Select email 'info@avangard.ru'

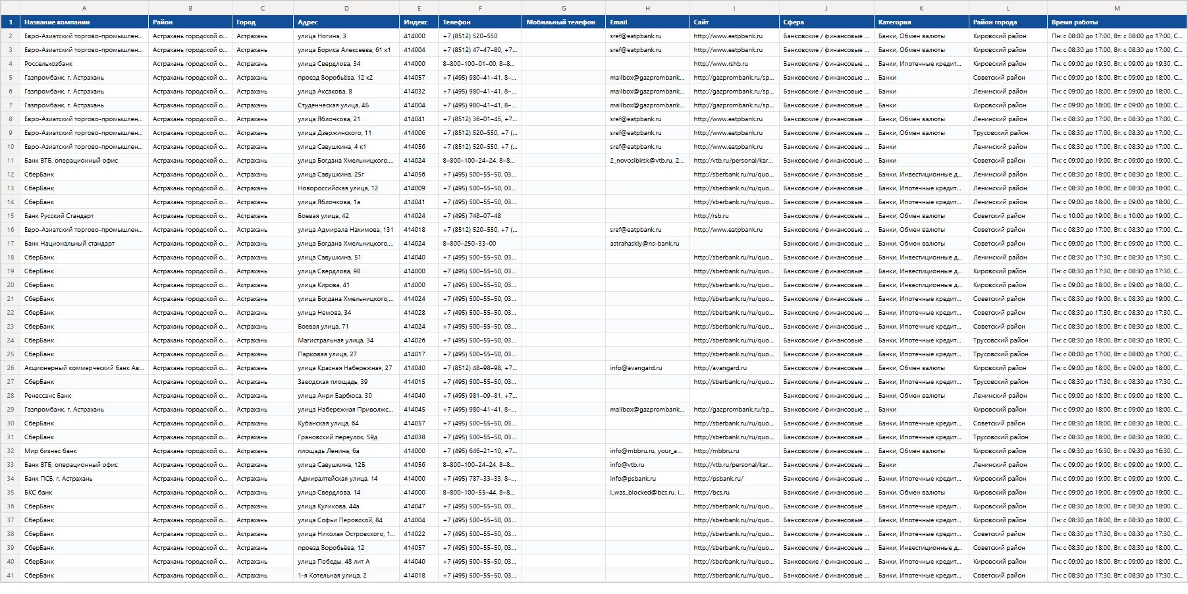click(x=647, y=368)
